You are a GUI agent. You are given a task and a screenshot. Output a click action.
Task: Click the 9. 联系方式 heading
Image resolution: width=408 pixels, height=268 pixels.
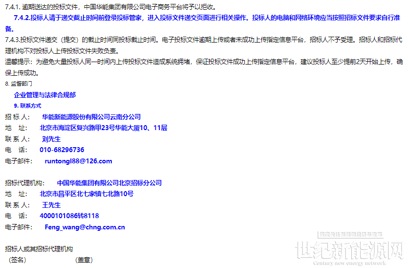click(27, 106)
